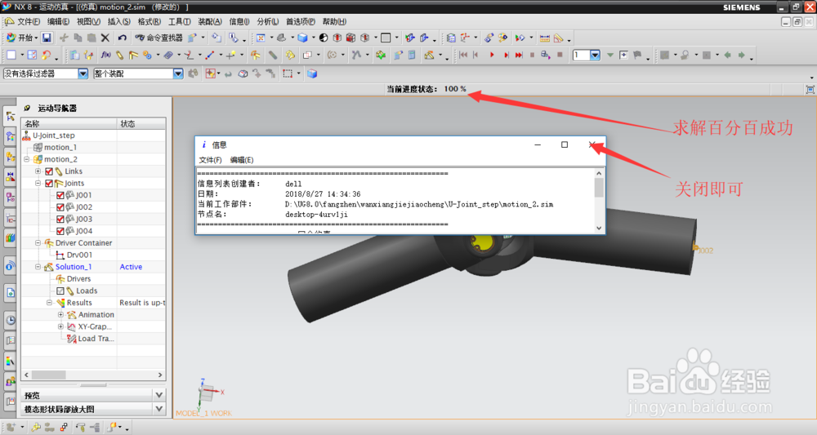Collapse the Joints node in the tree
This screenshot has height=435, width=817.
38,183
